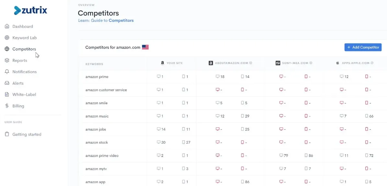The image size is (387, 186).
Task: Select the keyword amazon app
Action: 95,182
